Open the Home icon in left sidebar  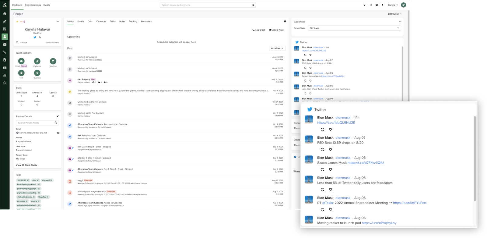coord(5,14)
